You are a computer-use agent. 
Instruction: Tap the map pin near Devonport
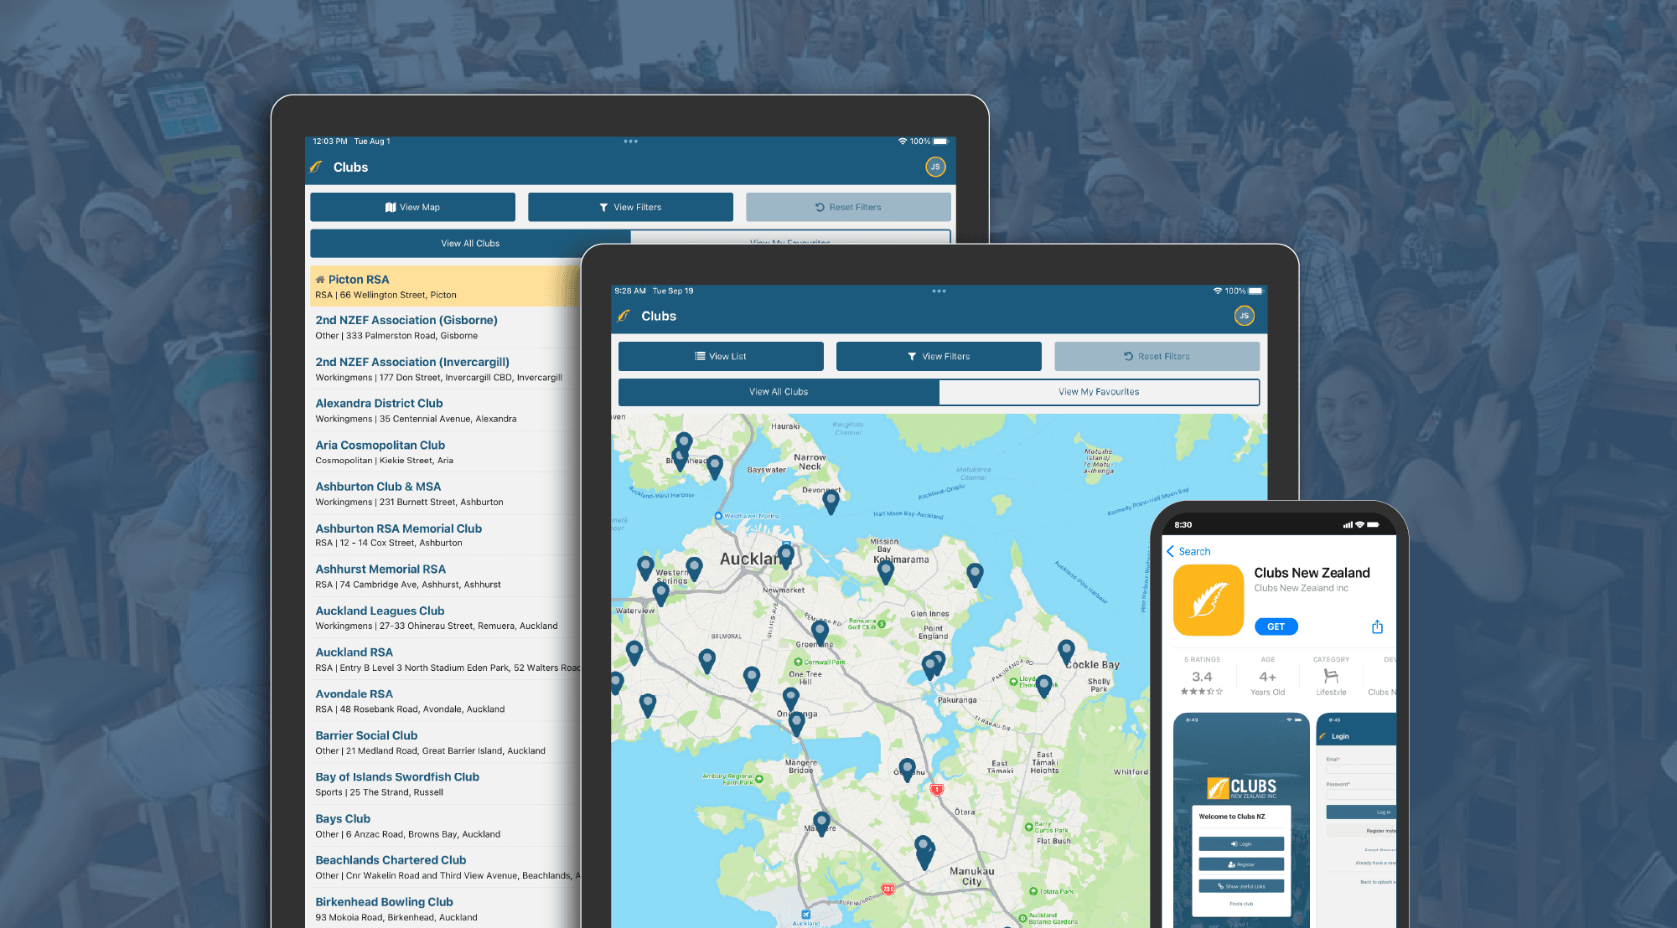click(831, 501)
